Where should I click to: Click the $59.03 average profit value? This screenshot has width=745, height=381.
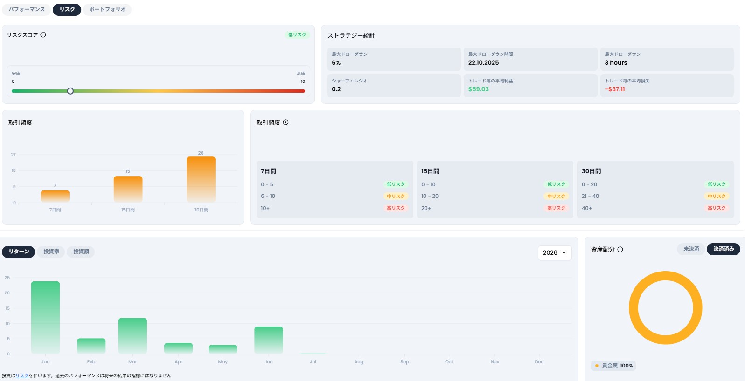[x=479, y=89]
